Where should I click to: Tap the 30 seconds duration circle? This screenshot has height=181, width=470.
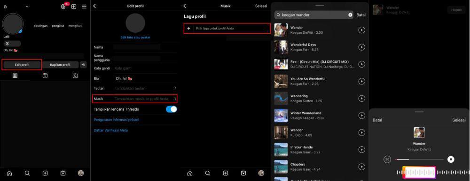click(x=387, y=159)
